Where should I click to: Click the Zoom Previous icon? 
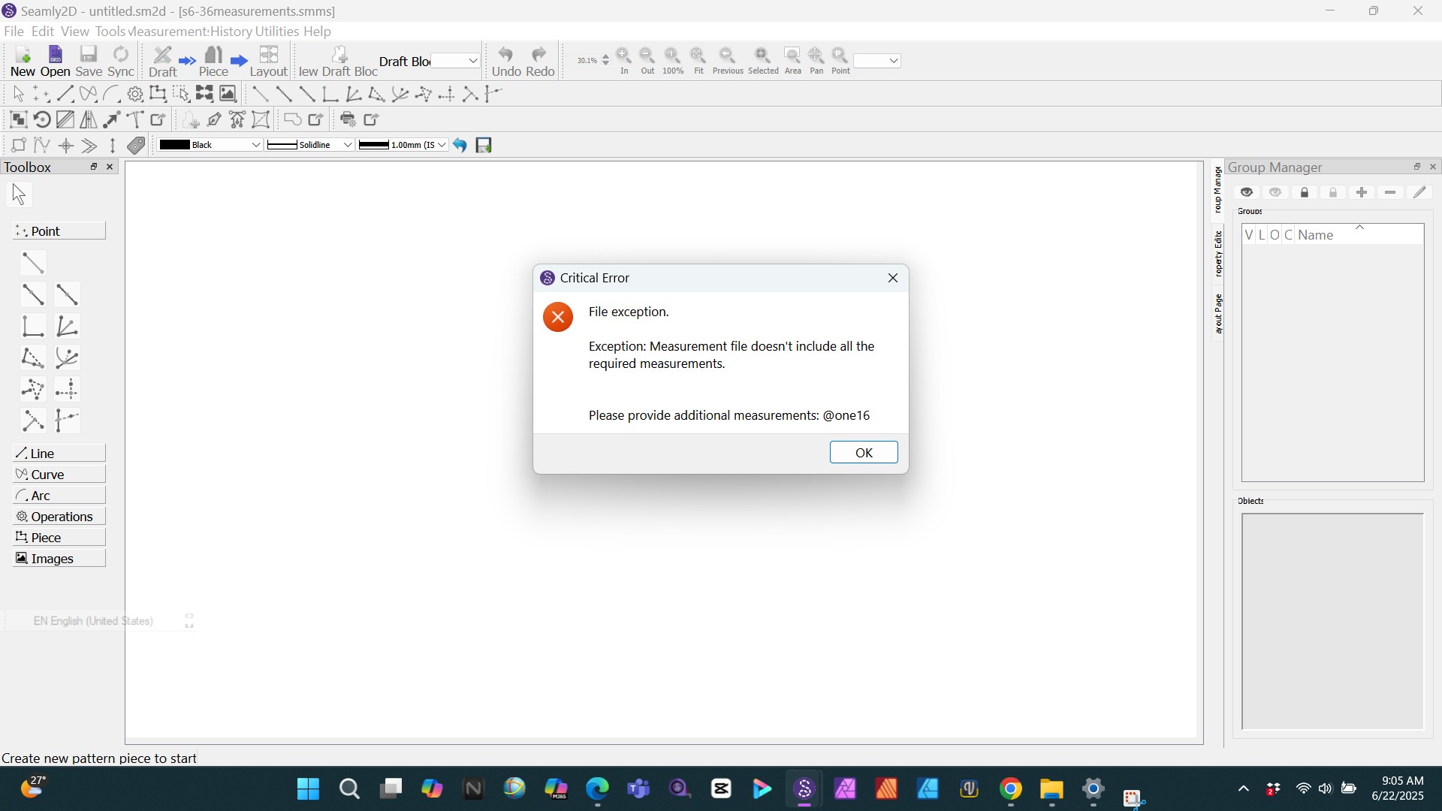pos(728,60)
